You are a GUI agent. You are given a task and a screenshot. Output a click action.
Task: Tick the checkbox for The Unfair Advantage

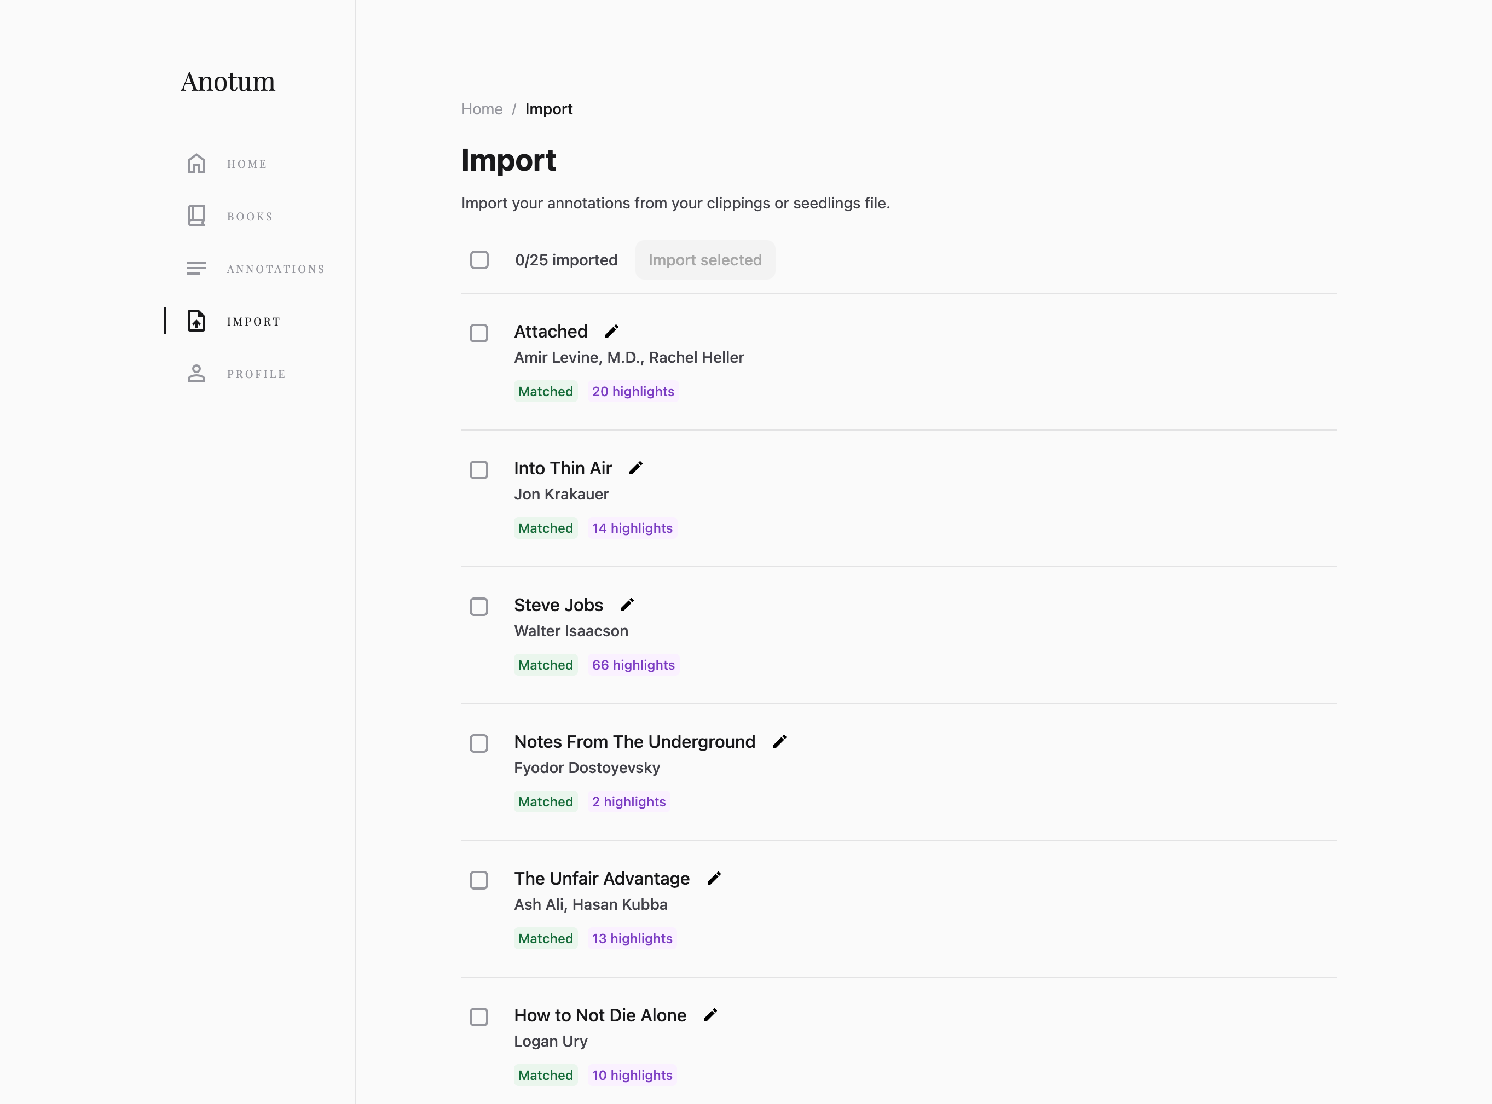click(x=478, y=880)
